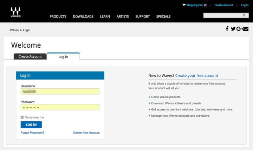Follow the Create New Account link
Image resolution: width=253 pixels, height=150 pixels.
pyautogui.click(x=86, y=133)
